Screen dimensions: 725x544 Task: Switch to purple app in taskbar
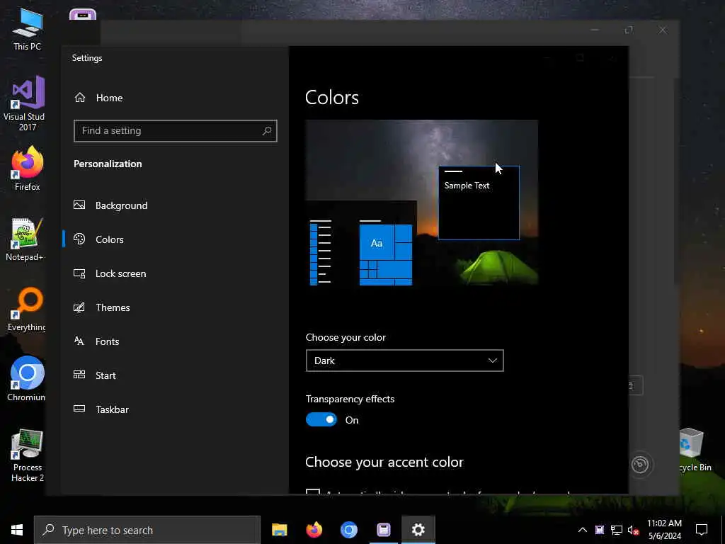[x=383, y=530]
